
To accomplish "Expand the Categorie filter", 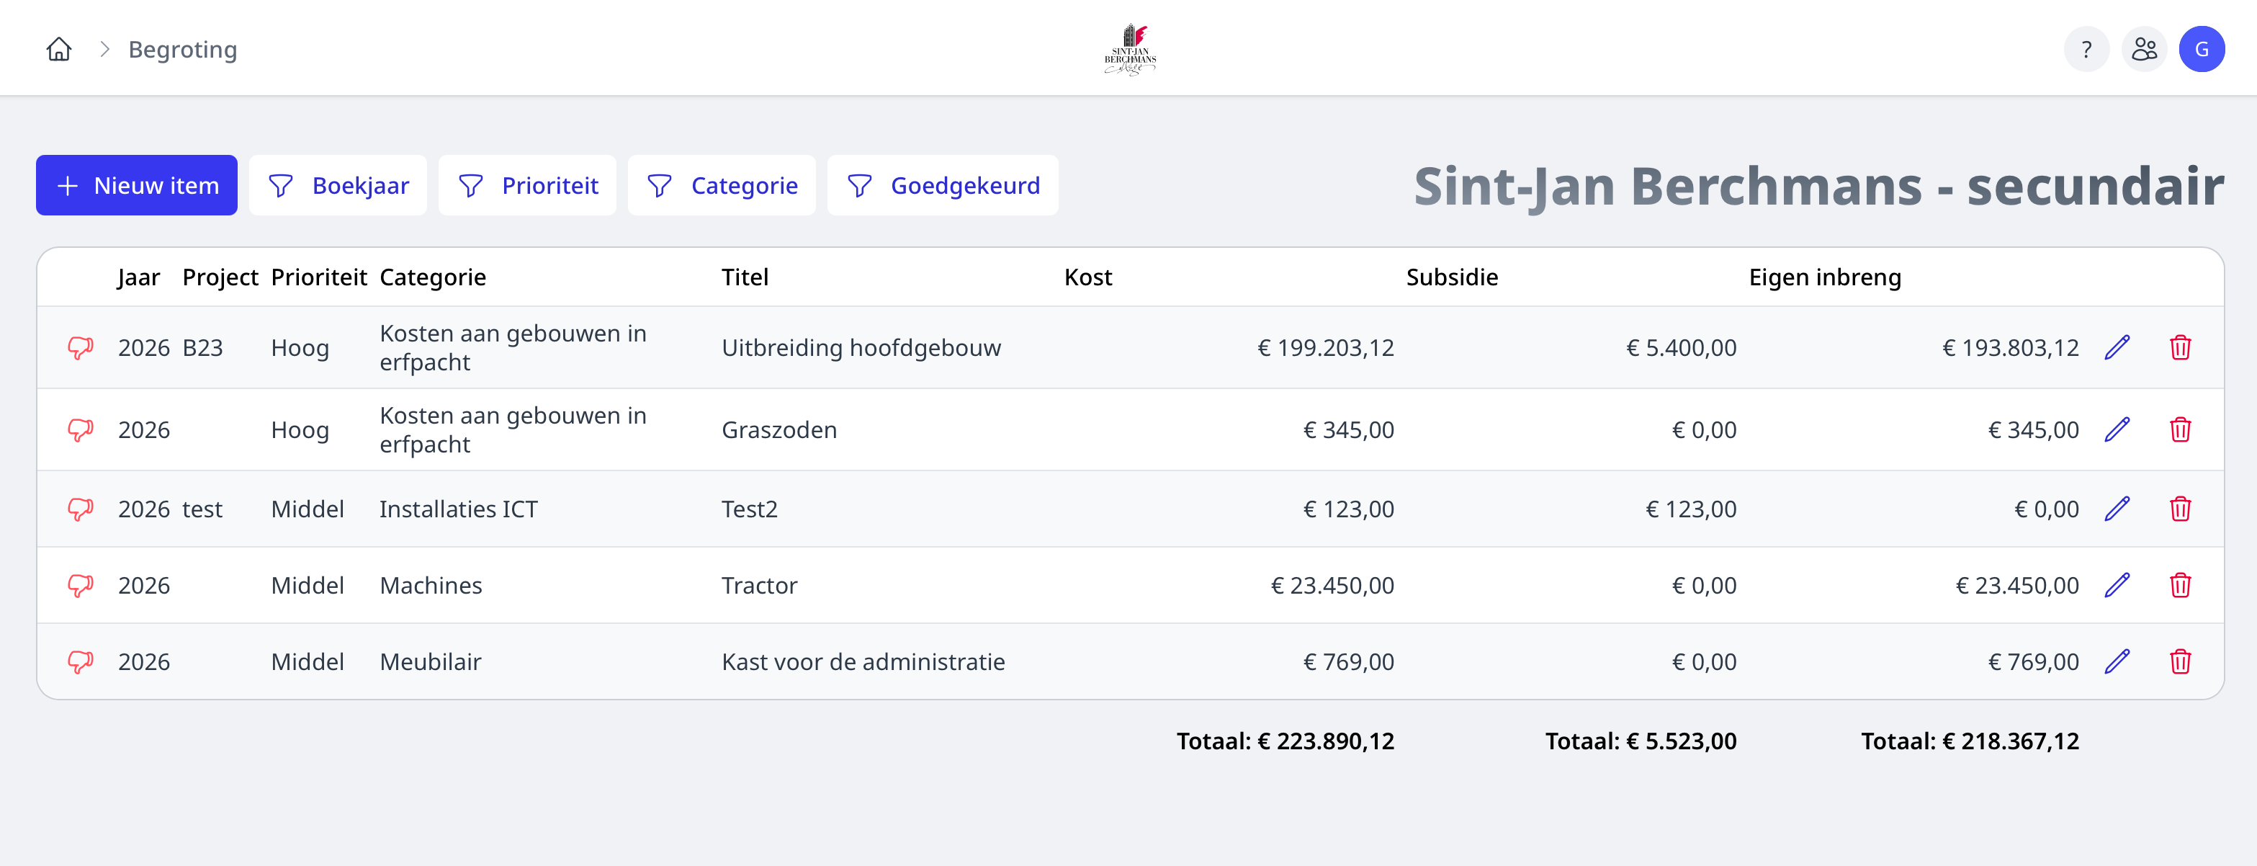I will (722, 186).
